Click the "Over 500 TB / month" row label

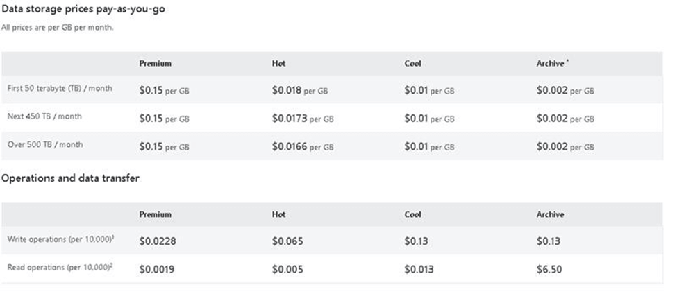click(x=44, y=146)
